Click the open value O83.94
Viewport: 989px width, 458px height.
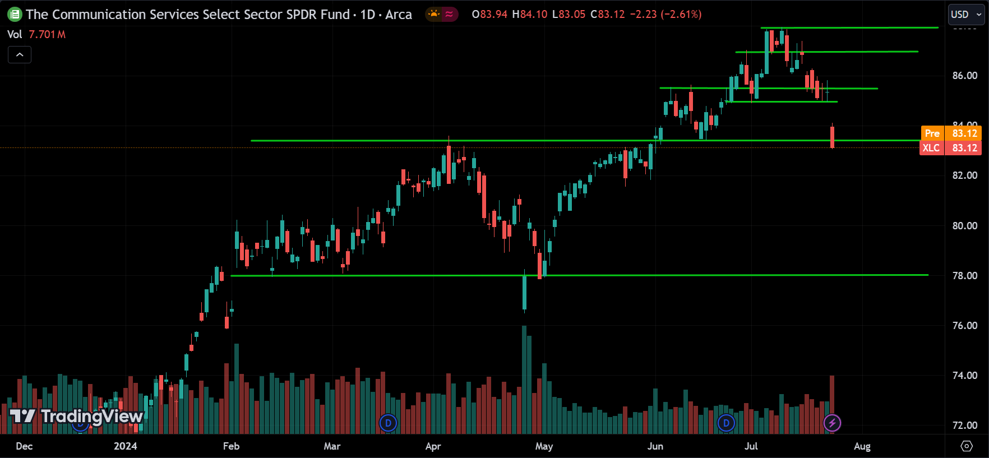489,15
